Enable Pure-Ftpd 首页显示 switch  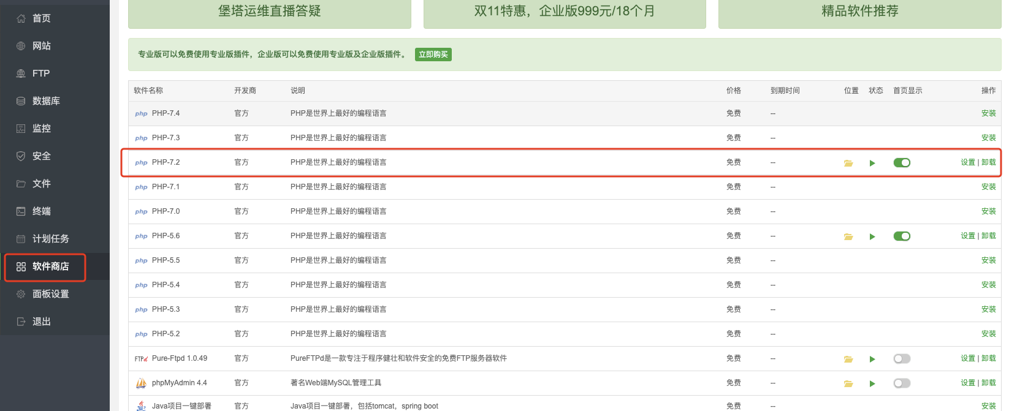point(902,359)
